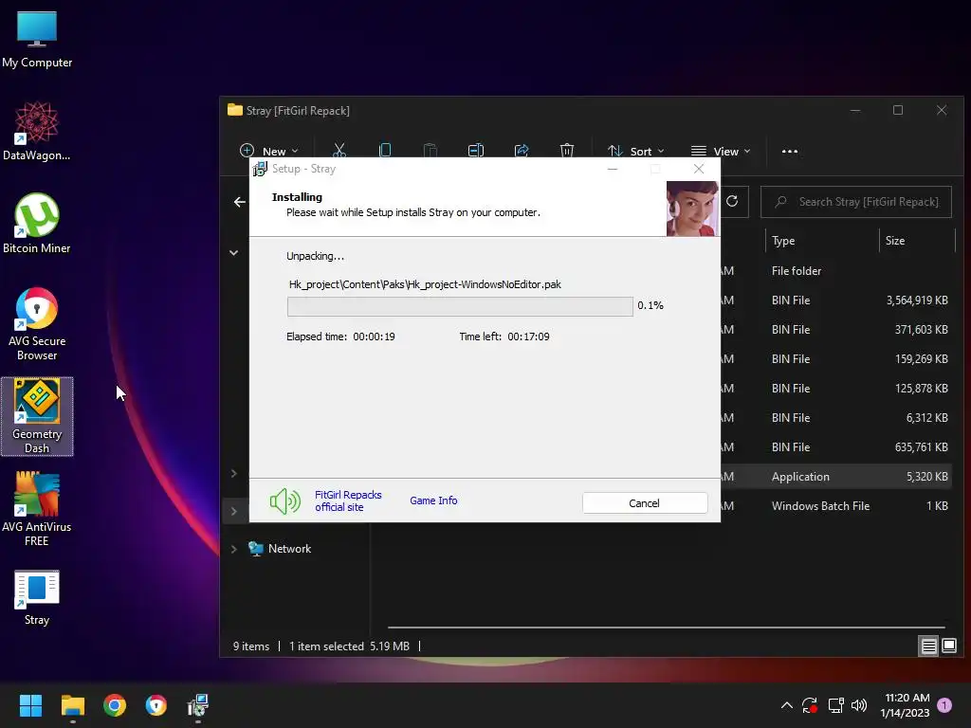The width and height of the screenshot is (971, 728).
Task: Open the Windows Start menu
Action: [30, 705]
